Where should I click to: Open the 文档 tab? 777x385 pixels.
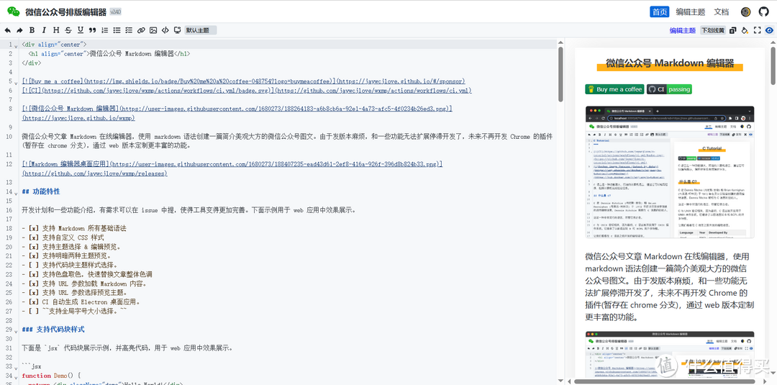[x=721, y=12]
